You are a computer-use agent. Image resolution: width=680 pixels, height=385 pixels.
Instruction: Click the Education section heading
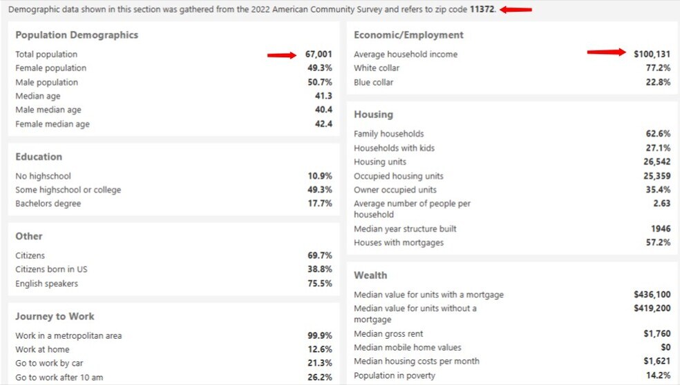coord(39,157)
